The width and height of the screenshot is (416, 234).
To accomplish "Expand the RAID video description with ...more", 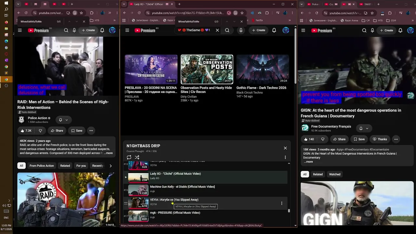I will click(108, 153).
